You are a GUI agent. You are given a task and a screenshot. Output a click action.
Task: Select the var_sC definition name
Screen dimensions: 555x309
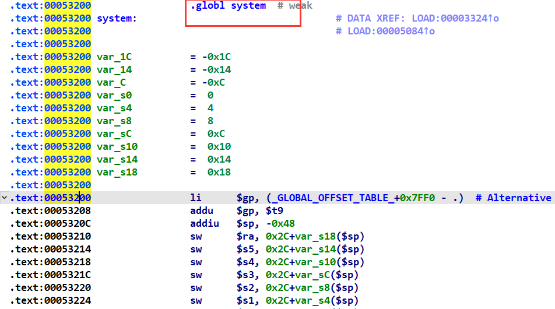(x=114, y=134)
